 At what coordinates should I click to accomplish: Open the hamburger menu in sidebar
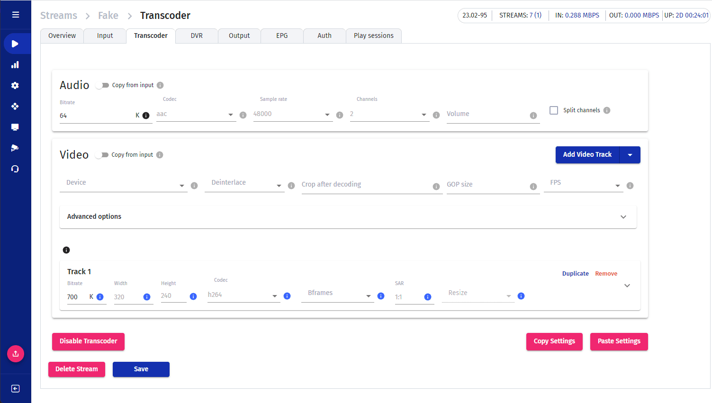pos(16,15)
